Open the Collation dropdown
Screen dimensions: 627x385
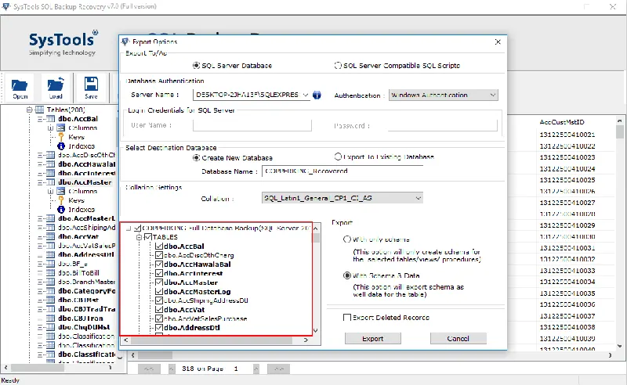(419, 198)
